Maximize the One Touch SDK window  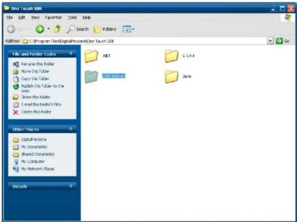pyautogui.click(x=282, y=9)
